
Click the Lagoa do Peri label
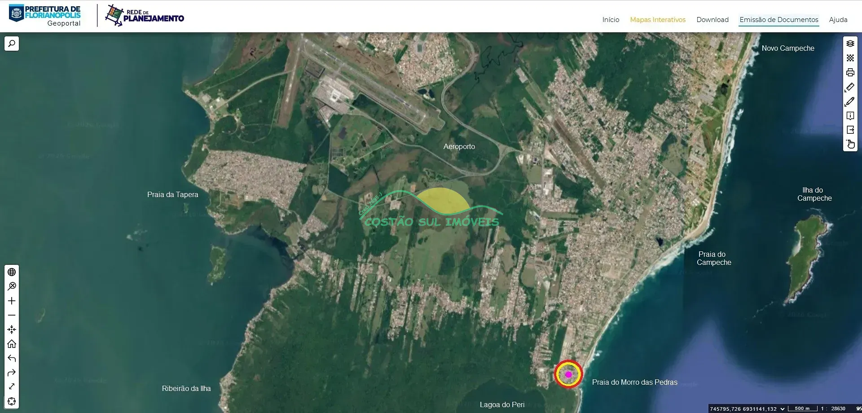[502, 405]
